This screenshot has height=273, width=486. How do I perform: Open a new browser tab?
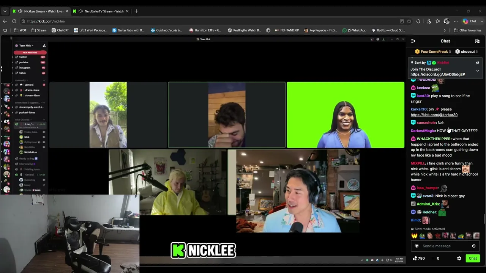click(136, 11)
